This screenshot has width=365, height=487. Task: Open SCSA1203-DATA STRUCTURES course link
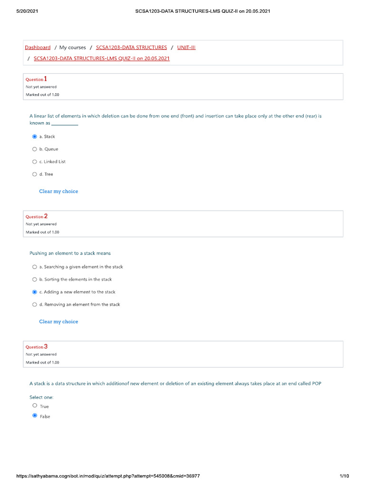(x=131, y=48)
